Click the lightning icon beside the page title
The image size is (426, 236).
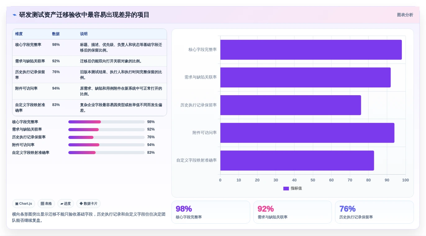15,15
